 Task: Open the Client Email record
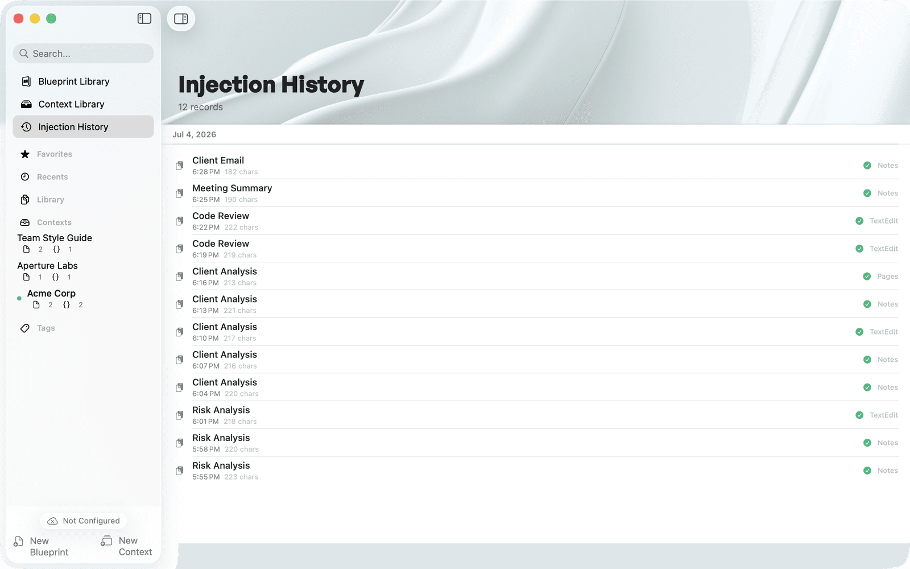[x=536, y=166]
